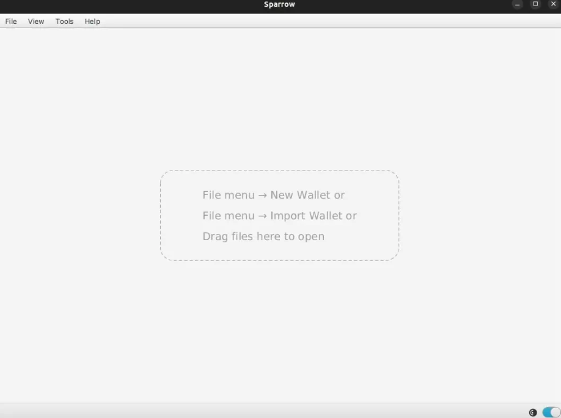This screenshot has width=561, height=418.
Task: Minimize the Sparrow window
Action: (x=518, y=4)
